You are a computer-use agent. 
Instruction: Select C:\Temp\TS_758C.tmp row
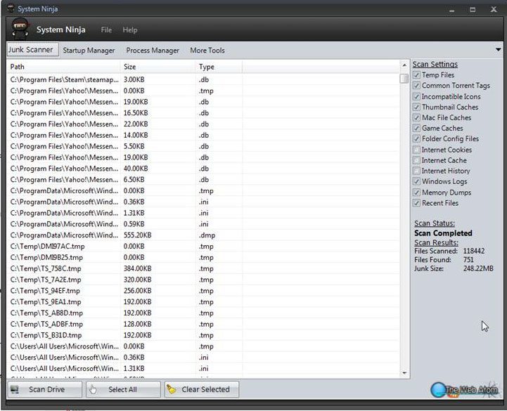click(x=203, y=268)
